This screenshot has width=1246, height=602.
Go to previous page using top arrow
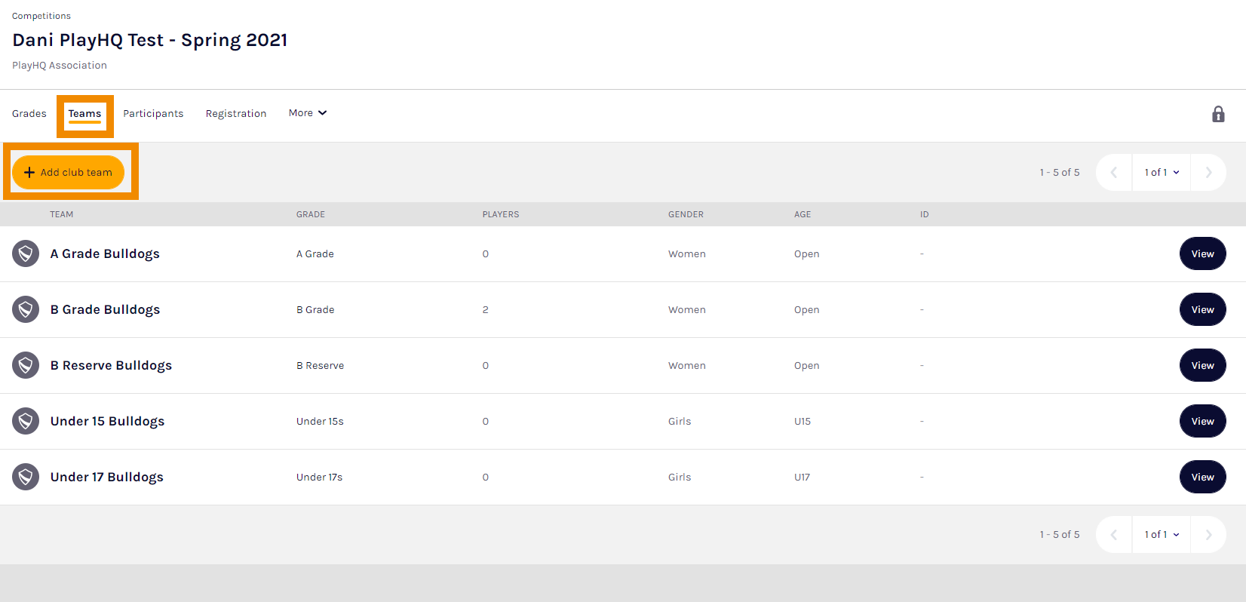tap(1113, 173)
